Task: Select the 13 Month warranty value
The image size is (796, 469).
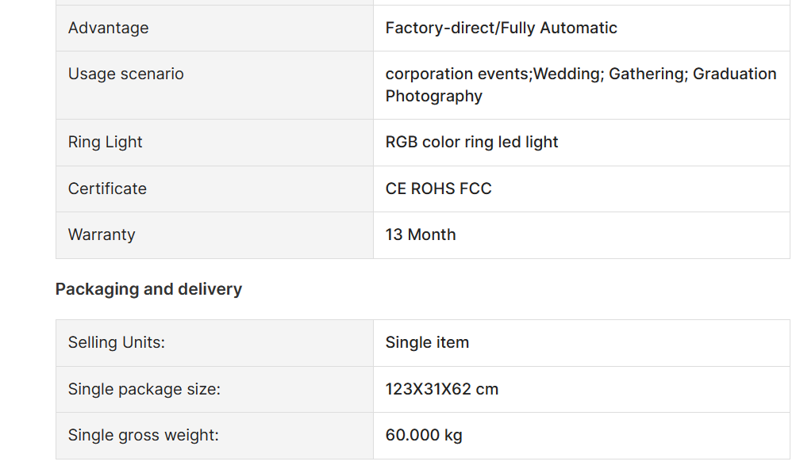Action: coord(421,234)
